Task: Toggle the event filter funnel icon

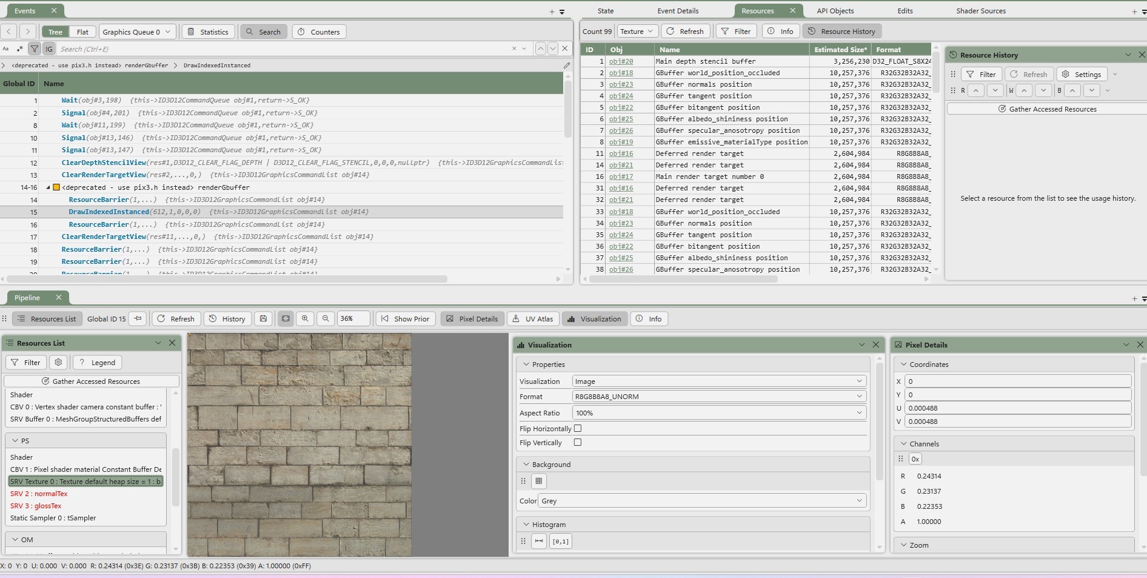Action: pos(35,49)
